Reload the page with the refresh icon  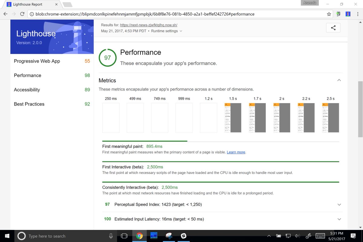(x=22, y=14)
